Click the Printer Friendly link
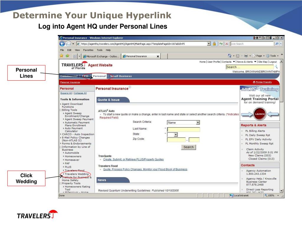Screen dimensions: 302x226 [264, 82]
